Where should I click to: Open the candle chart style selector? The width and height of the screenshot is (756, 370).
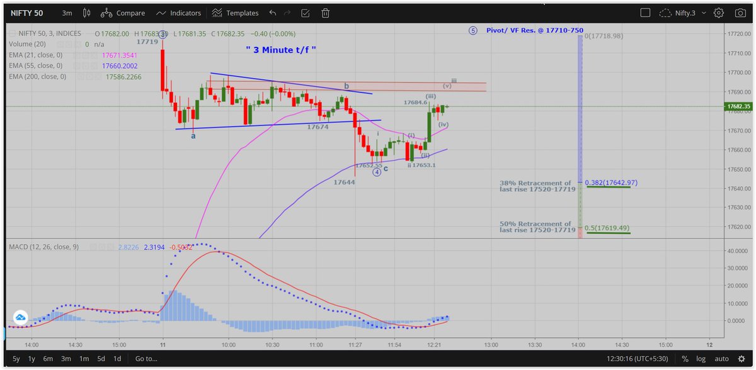(x=86, y=13)
